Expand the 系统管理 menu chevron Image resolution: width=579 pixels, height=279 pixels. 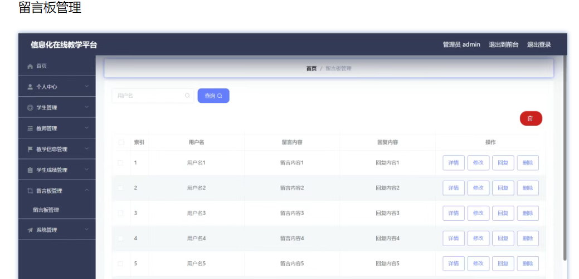[x=87, y=230]
